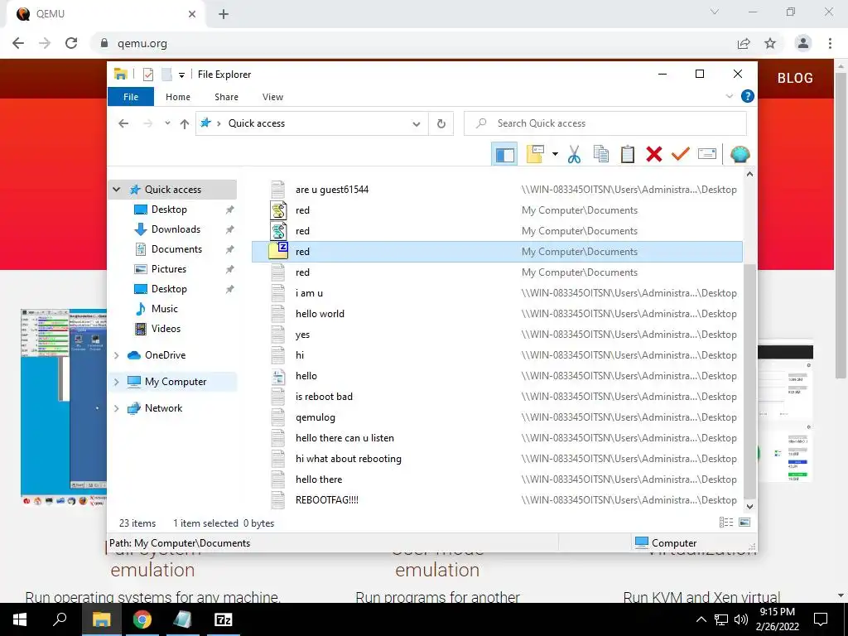848x636 pixels.
Task: Select the file 'hi what about rebooting'
Action: point(497,459)
